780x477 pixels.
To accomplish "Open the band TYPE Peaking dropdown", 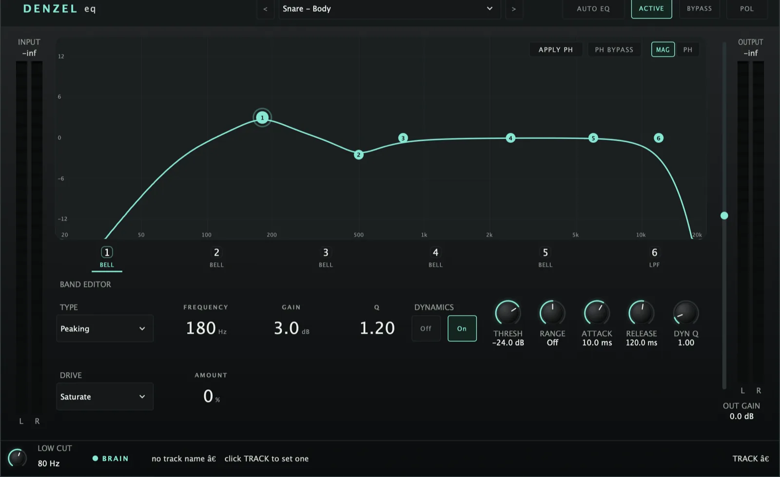I will (x=105, y=328).
